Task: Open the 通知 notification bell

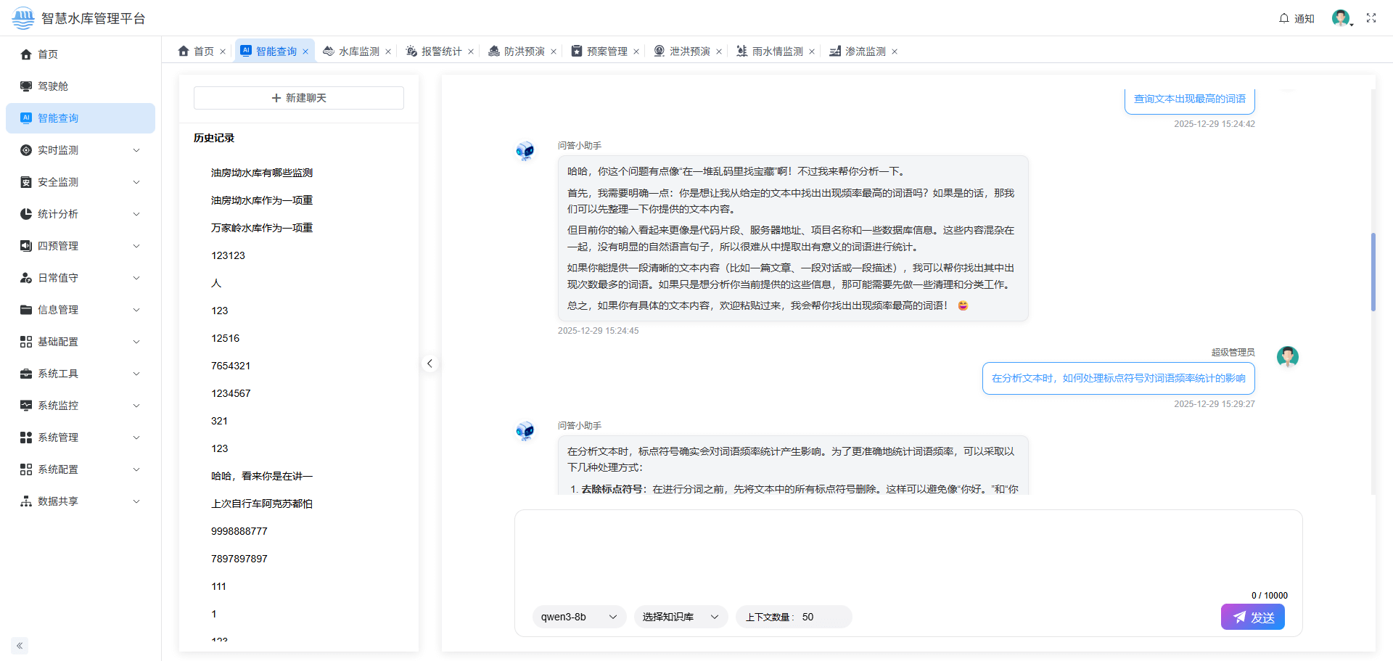Action: point(1297,18)
